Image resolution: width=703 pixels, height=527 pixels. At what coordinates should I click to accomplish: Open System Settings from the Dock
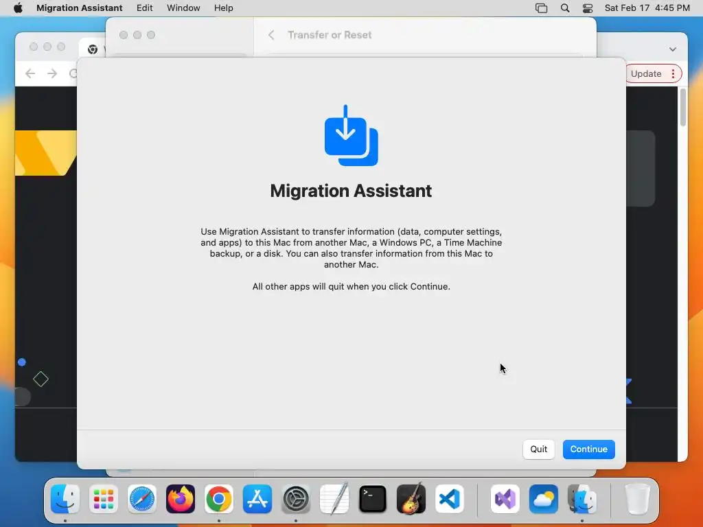click(x=296, y=499)
